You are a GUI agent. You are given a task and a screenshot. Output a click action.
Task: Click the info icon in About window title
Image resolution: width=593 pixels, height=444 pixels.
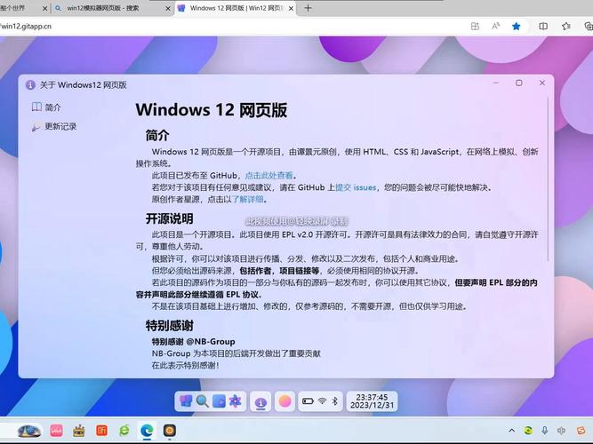point(30,84)
